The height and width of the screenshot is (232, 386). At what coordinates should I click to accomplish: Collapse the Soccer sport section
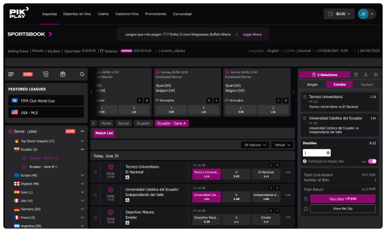click(x=82, y=131)
